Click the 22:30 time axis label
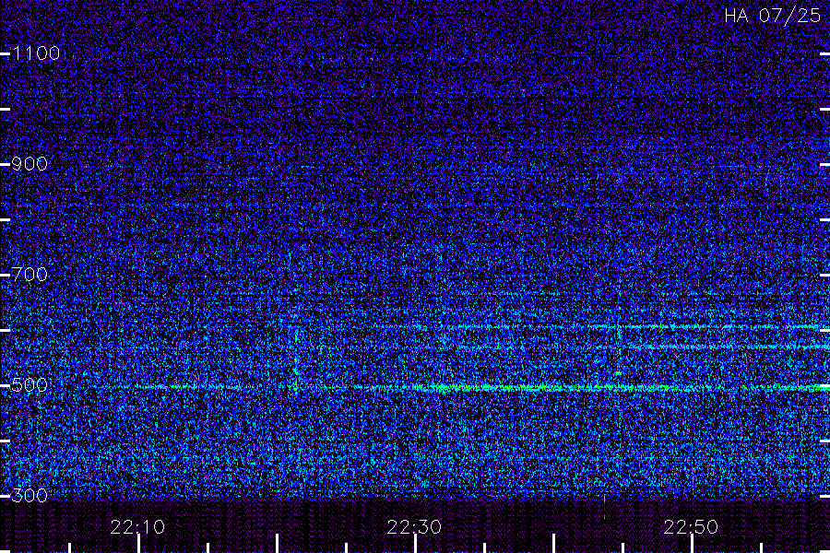This screenshot has height=553, width=830. point(414,527)
